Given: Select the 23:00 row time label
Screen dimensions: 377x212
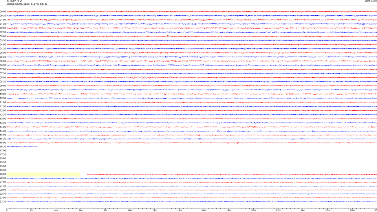Looking at the screenshot, I should pos(3,198).
